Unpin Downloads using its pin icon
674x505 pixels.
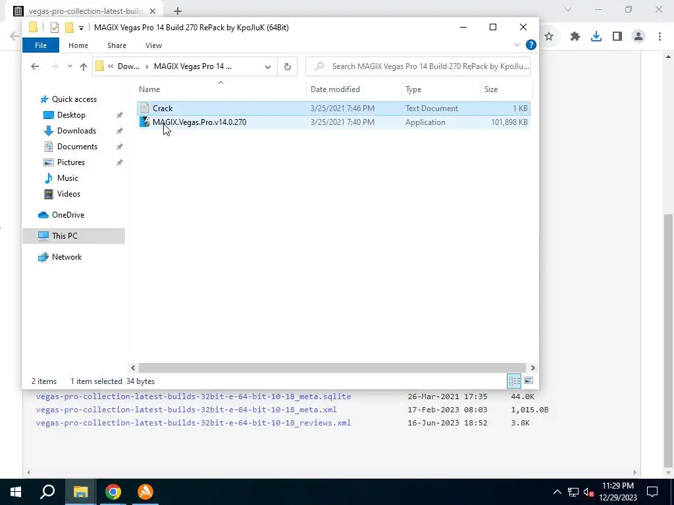coord(120,131)
